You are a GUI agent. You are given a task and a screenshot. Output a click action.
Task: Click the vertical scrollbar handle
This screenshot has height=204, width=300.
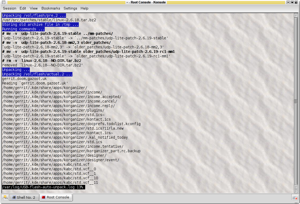click(x=296, y=101)
